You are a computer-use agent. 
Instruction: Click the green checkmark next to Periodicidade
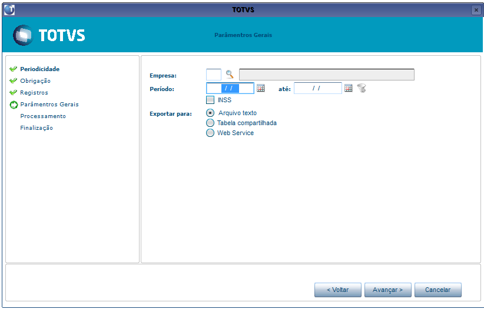(x=14, y=69)
